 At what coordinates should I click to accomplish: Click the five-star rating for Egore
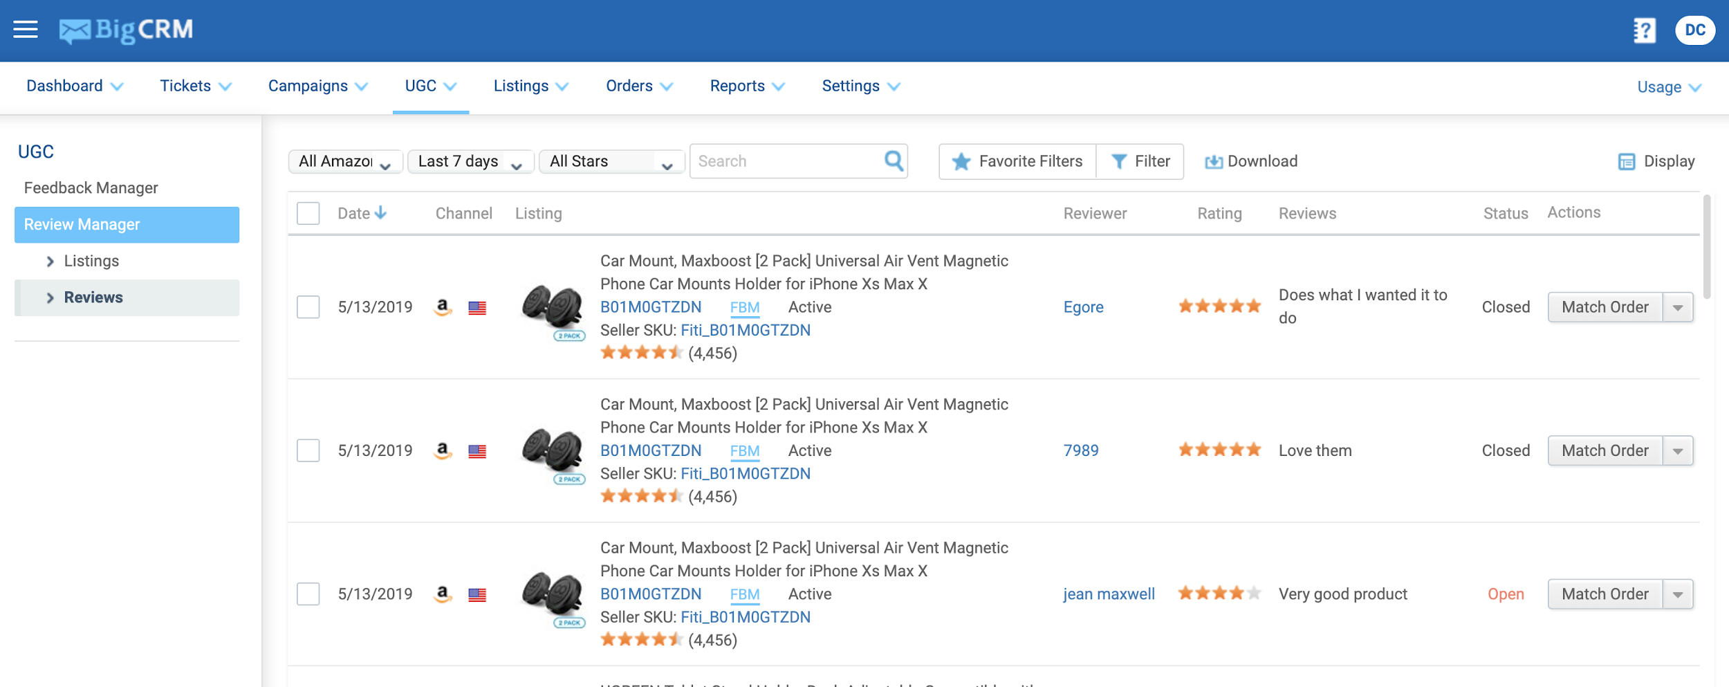click(x=1220, y=306)
